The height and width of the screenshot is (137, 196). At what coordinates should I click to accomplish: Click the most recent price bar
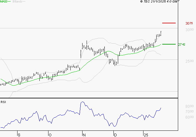pos(161,33)
